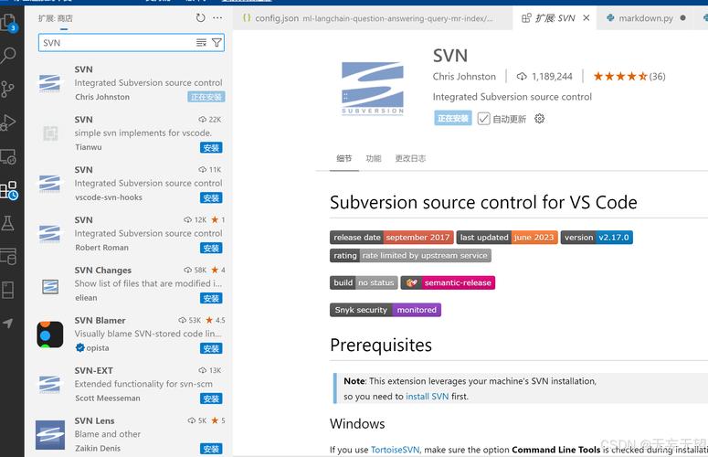Viewport: 708px width, 457px height.
Task: Open the Search view in activity bar
Action: click(x=8, y=55)
